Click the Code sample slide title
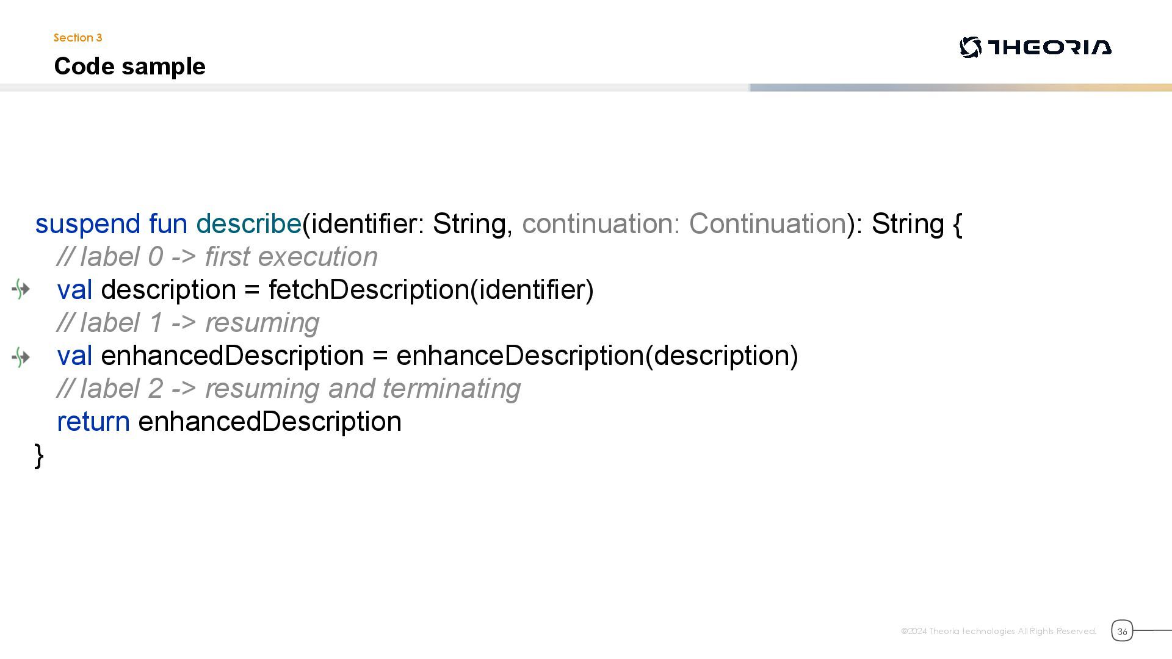Viewport: 1172px width, 659px height. click(x=129, y=66)
